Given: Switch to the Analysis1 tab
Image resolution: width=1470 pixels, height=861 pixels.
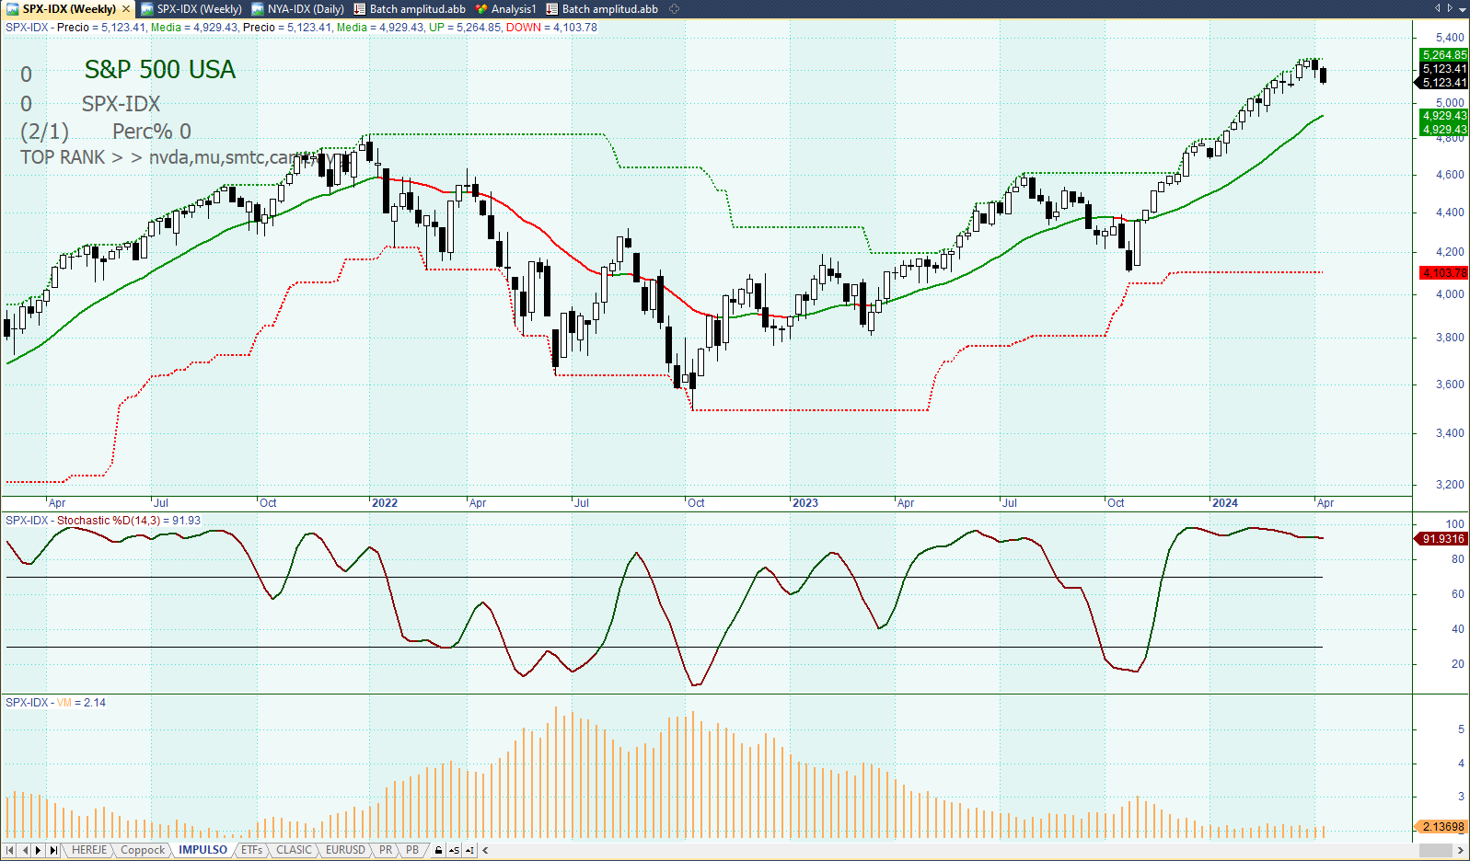Looking at the screenshot, I should tap(505, 9).
